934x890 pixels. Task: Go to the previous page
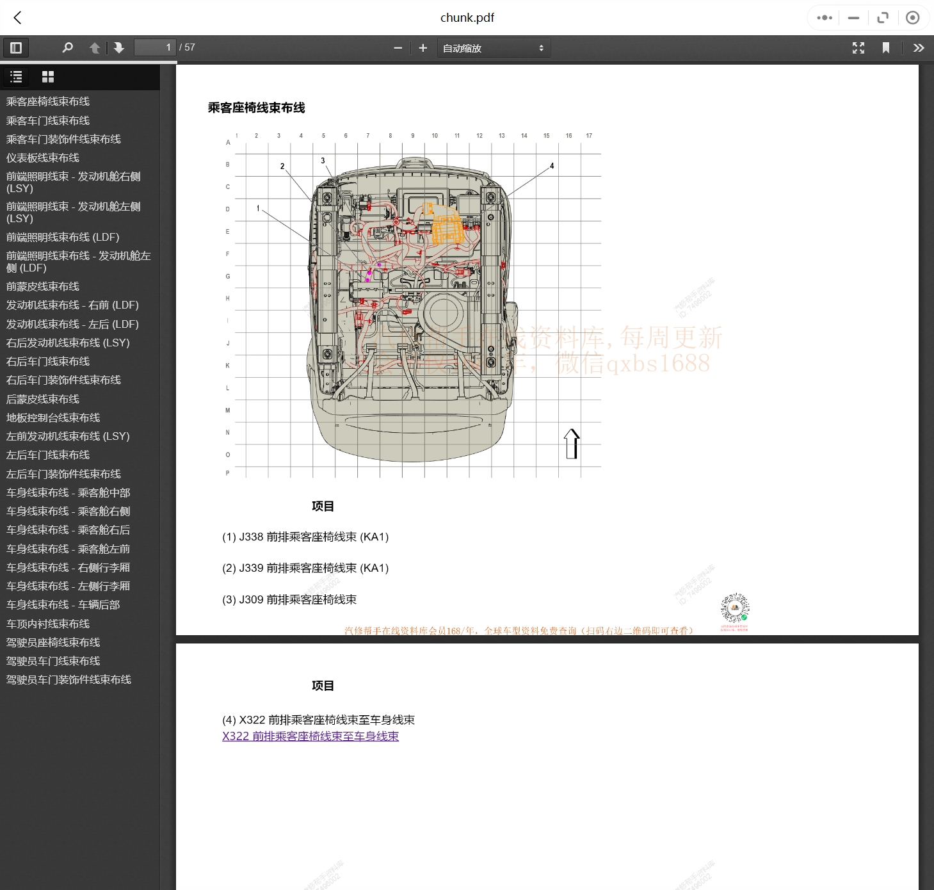pos(95,47)
